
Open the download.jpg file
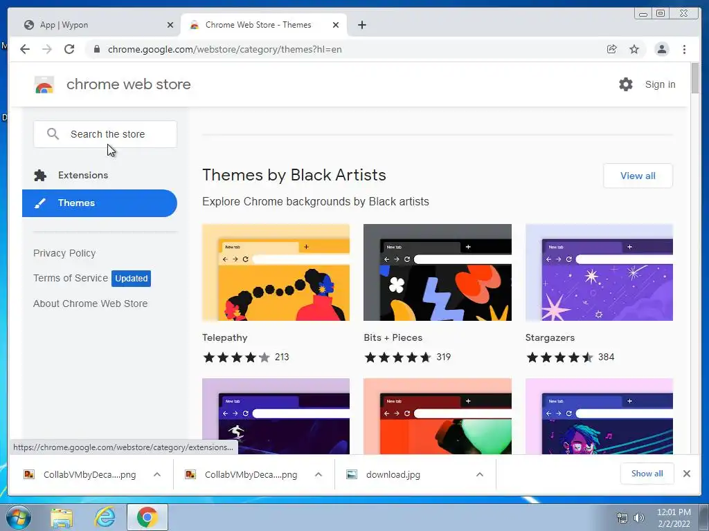[x=393, y=474]
